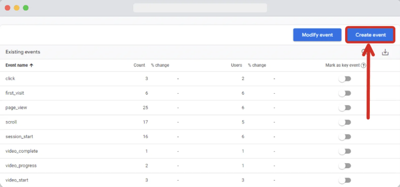Select session_start event name

click(19, 136)
